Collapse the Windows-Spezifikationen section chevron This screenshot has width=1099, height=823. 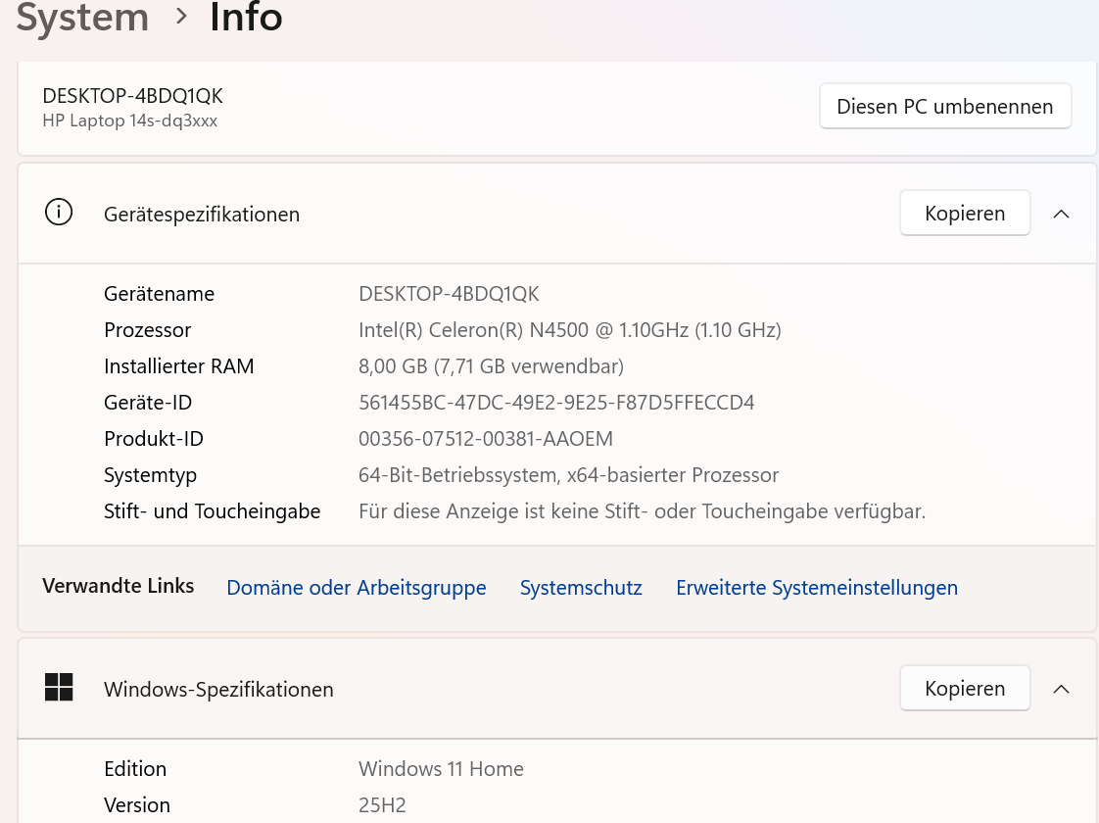tap(1061, 689)
